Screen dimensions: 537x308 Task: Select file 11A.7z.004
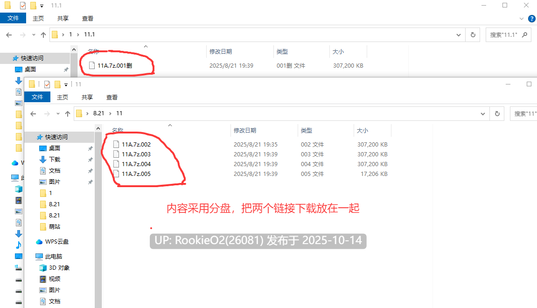point(136,164)
